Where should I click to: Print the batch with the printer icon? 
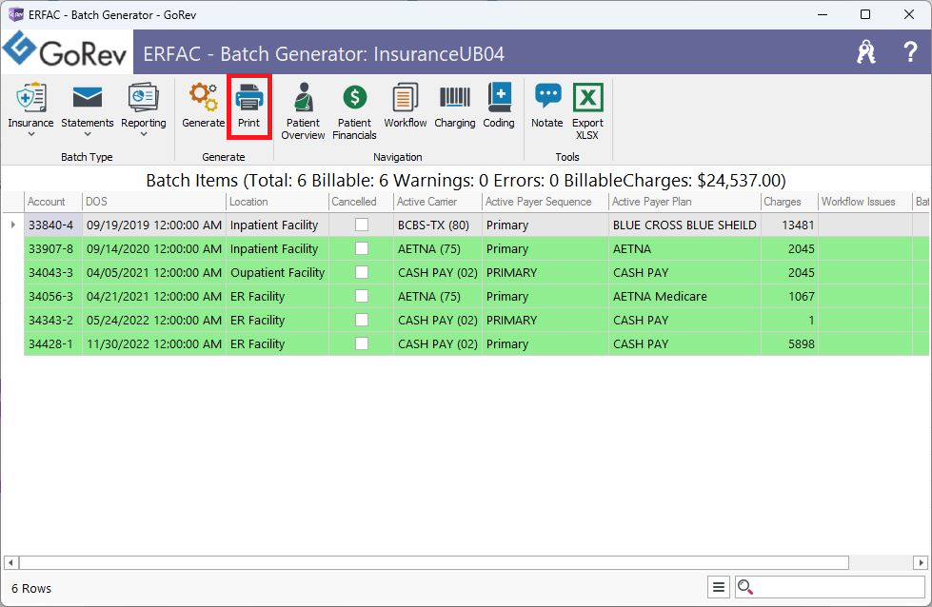click(249, 97)
